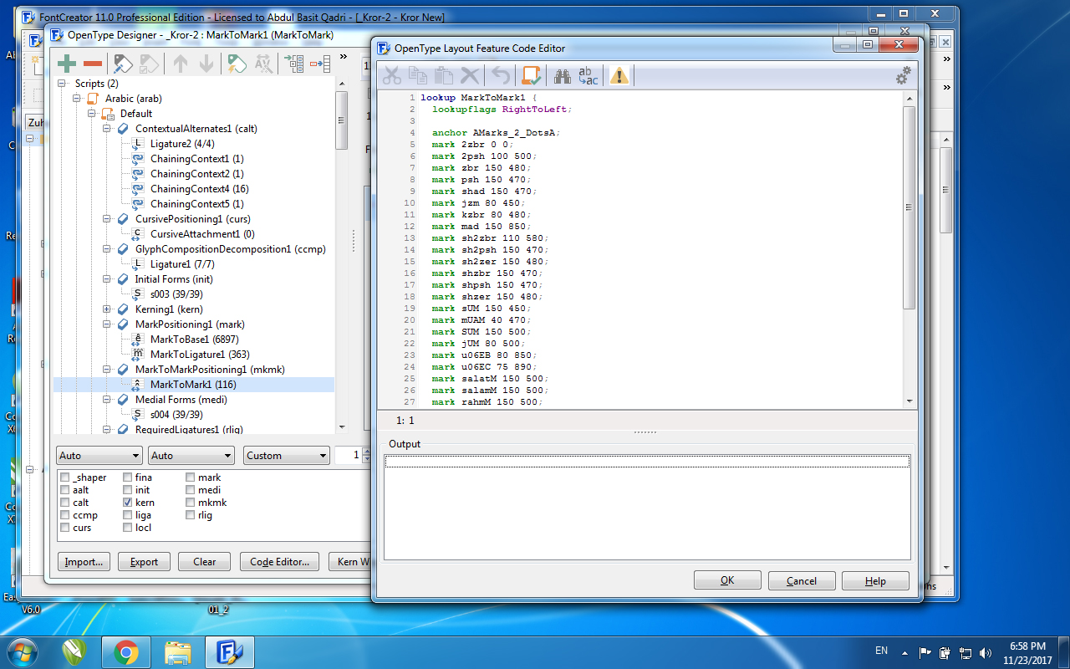Click the collapse tree list icon
1070x669 pixels.
click(320, 64)
